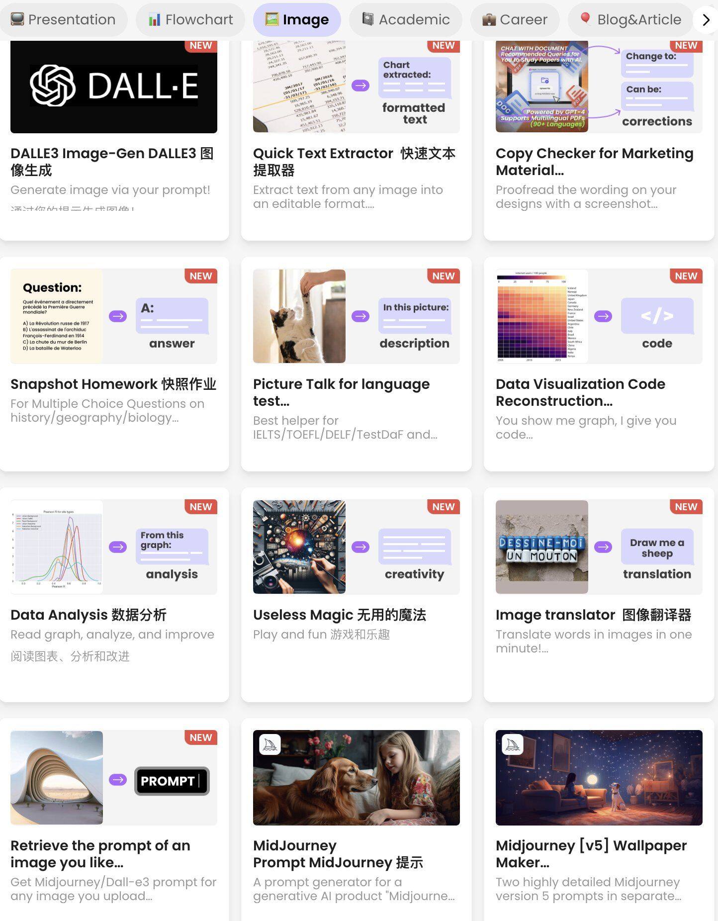Open 'Retrieve the prompt of an image' title
Viewport: 718px width, 921px height.
[100, 854]
